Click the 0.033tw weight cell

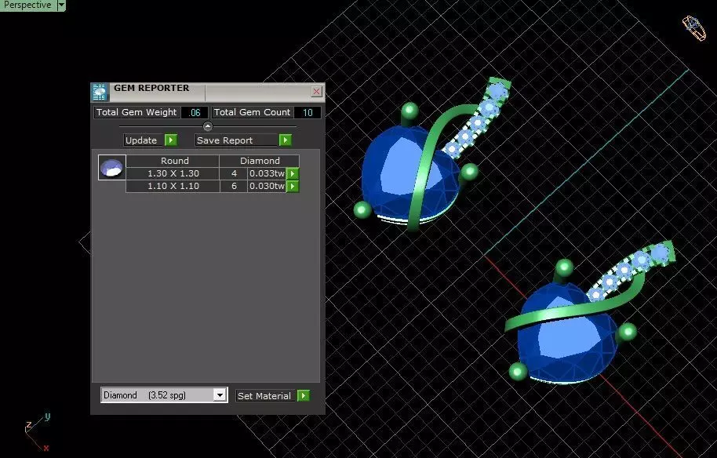point(267,173)
